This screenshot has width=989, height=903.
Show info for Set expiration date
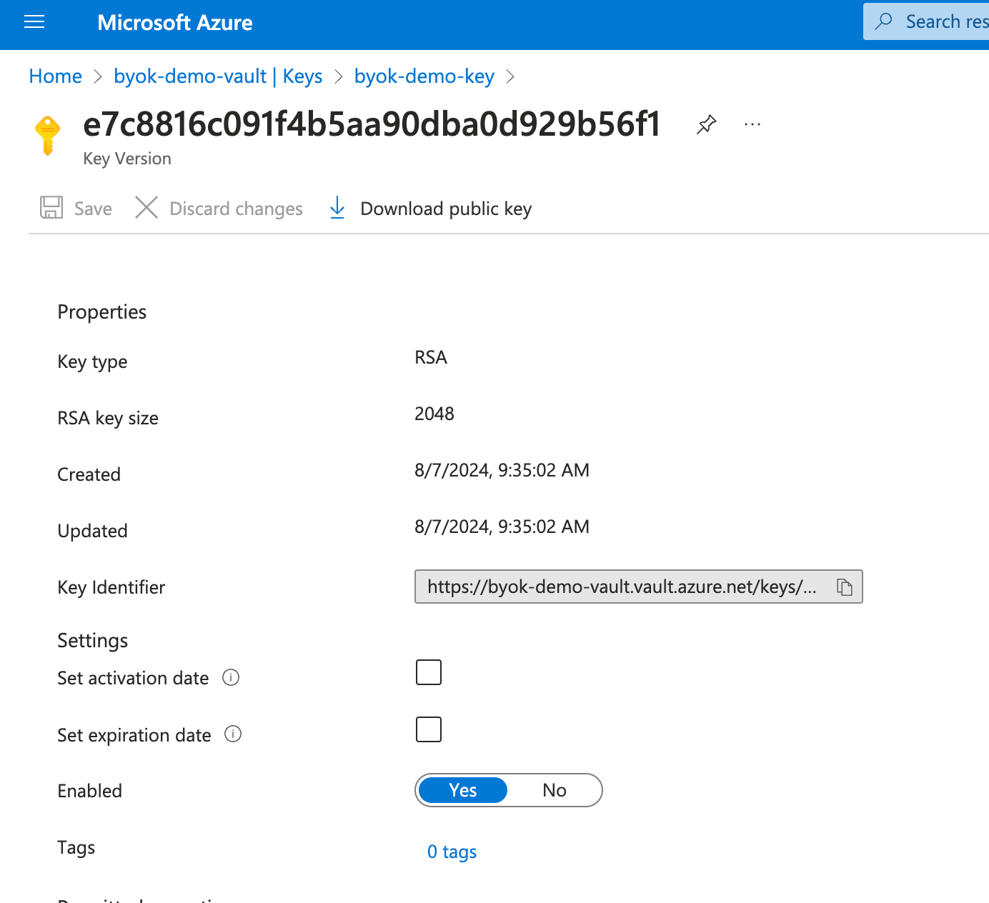point(233,734)
